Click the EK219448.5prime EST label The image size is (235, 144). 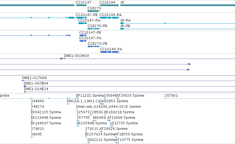[x=46, y=118]
